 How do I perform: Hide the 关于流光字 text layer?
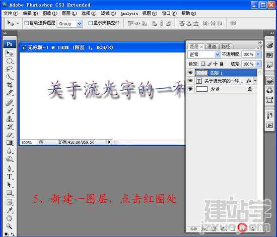[190, 81]
